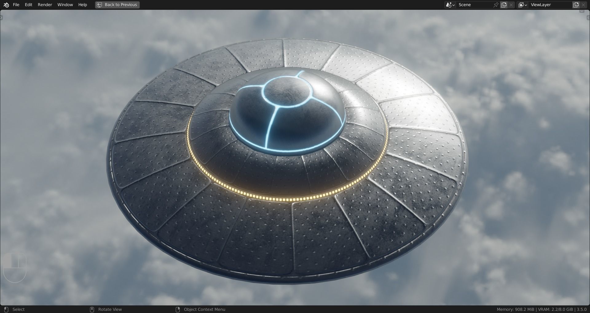Expand the toolbar arrow on the left edge
590x313 pixels.
click(x=1, y=18)
